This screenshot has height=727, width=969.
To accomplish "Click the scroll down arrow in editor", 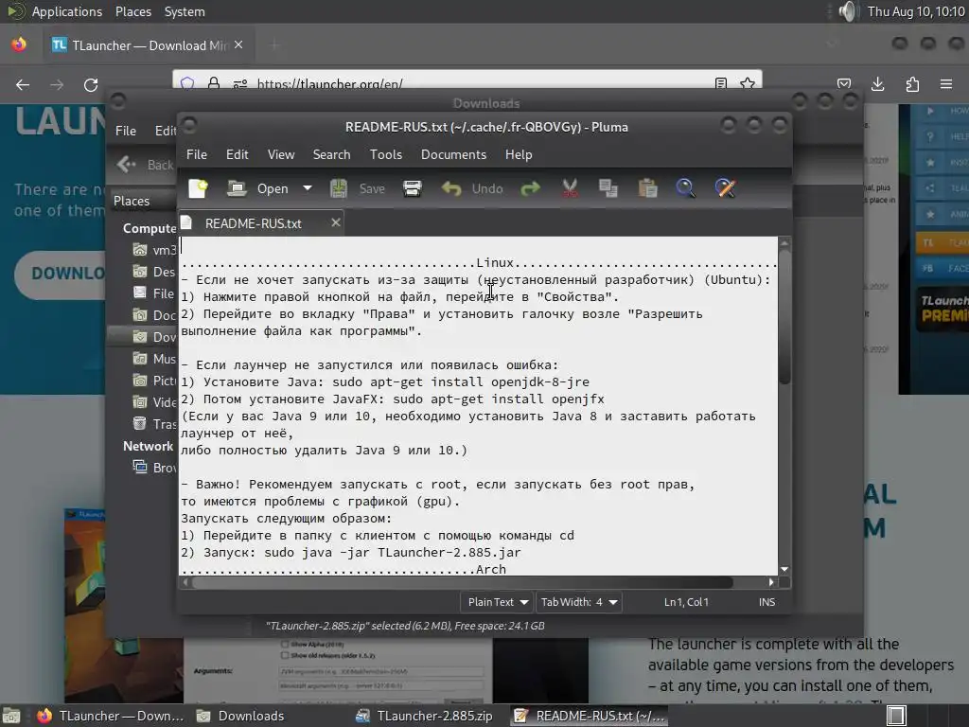I will click(784, 569).
